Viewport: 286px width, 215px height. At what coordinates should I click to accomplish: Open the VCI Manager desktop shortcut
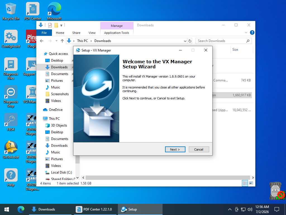click(31, 95)
